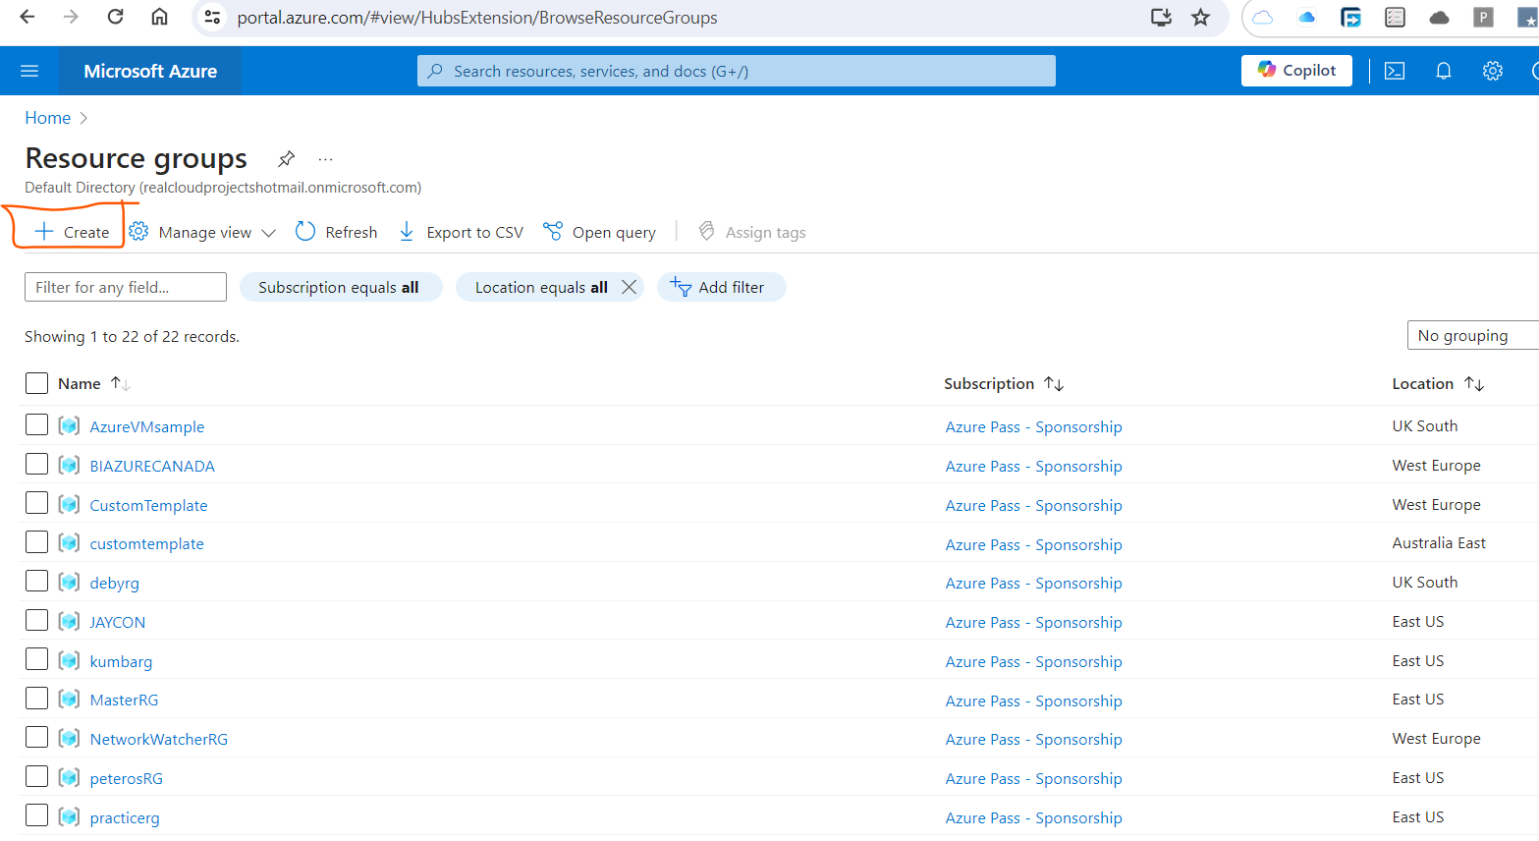Image resolution: width=1539 pixels, height=841 pixels.
Task: Go back with the browser back arrow
Action: click(x=27, y=17)
